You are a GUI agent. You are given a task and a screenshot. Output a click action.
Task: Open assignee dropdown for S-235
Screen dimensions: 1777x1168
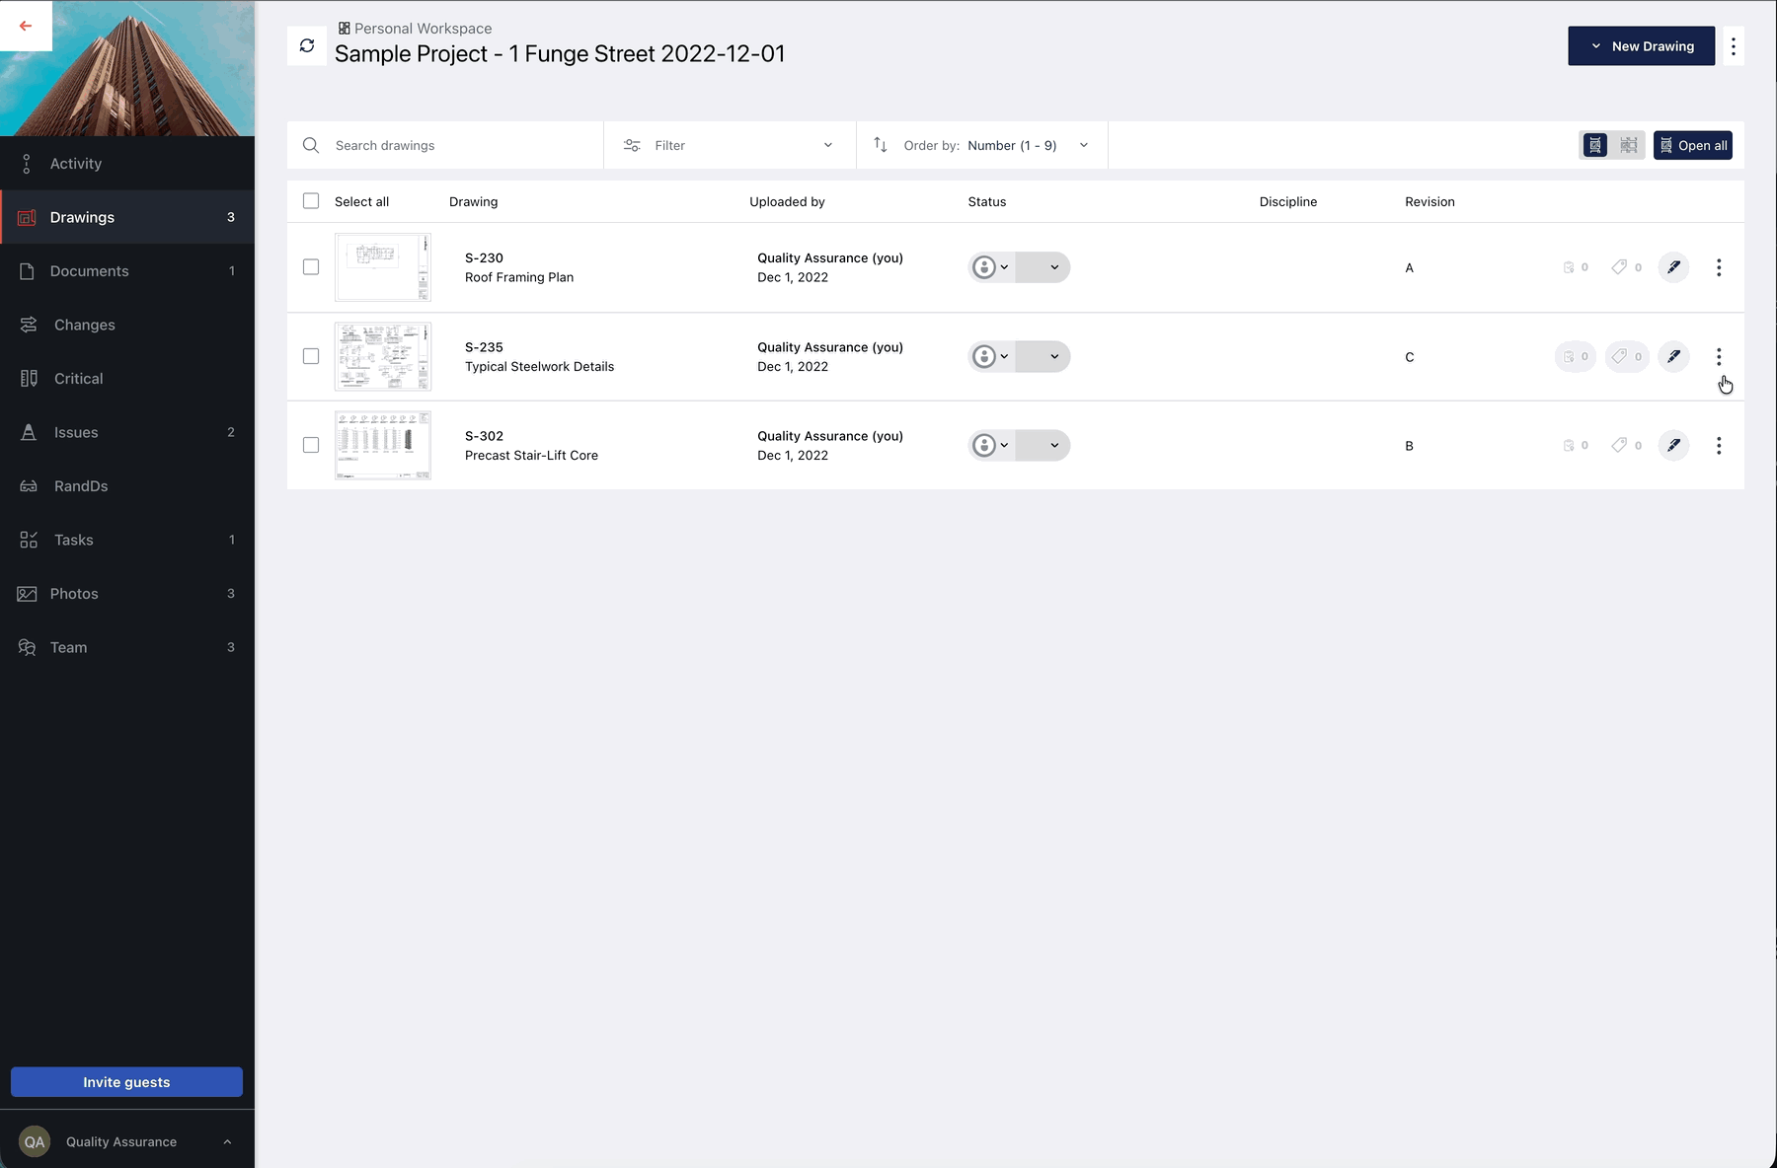coord(991,356)
